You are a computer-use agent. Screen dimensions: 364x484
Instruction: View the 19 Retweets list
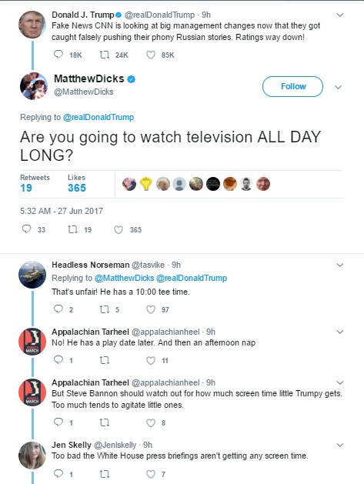pyautogui.click(x=35, y=184)
